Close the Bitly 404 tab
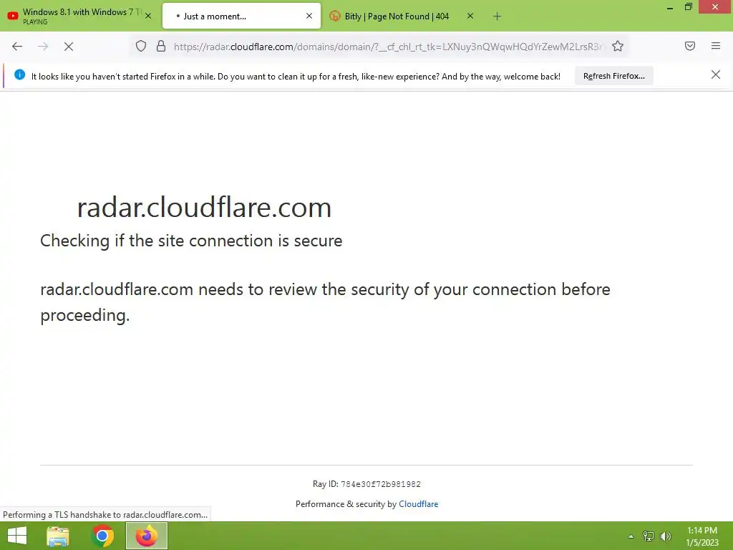The height and width of the screenshot is (550, 733). [x=470, y=16]
